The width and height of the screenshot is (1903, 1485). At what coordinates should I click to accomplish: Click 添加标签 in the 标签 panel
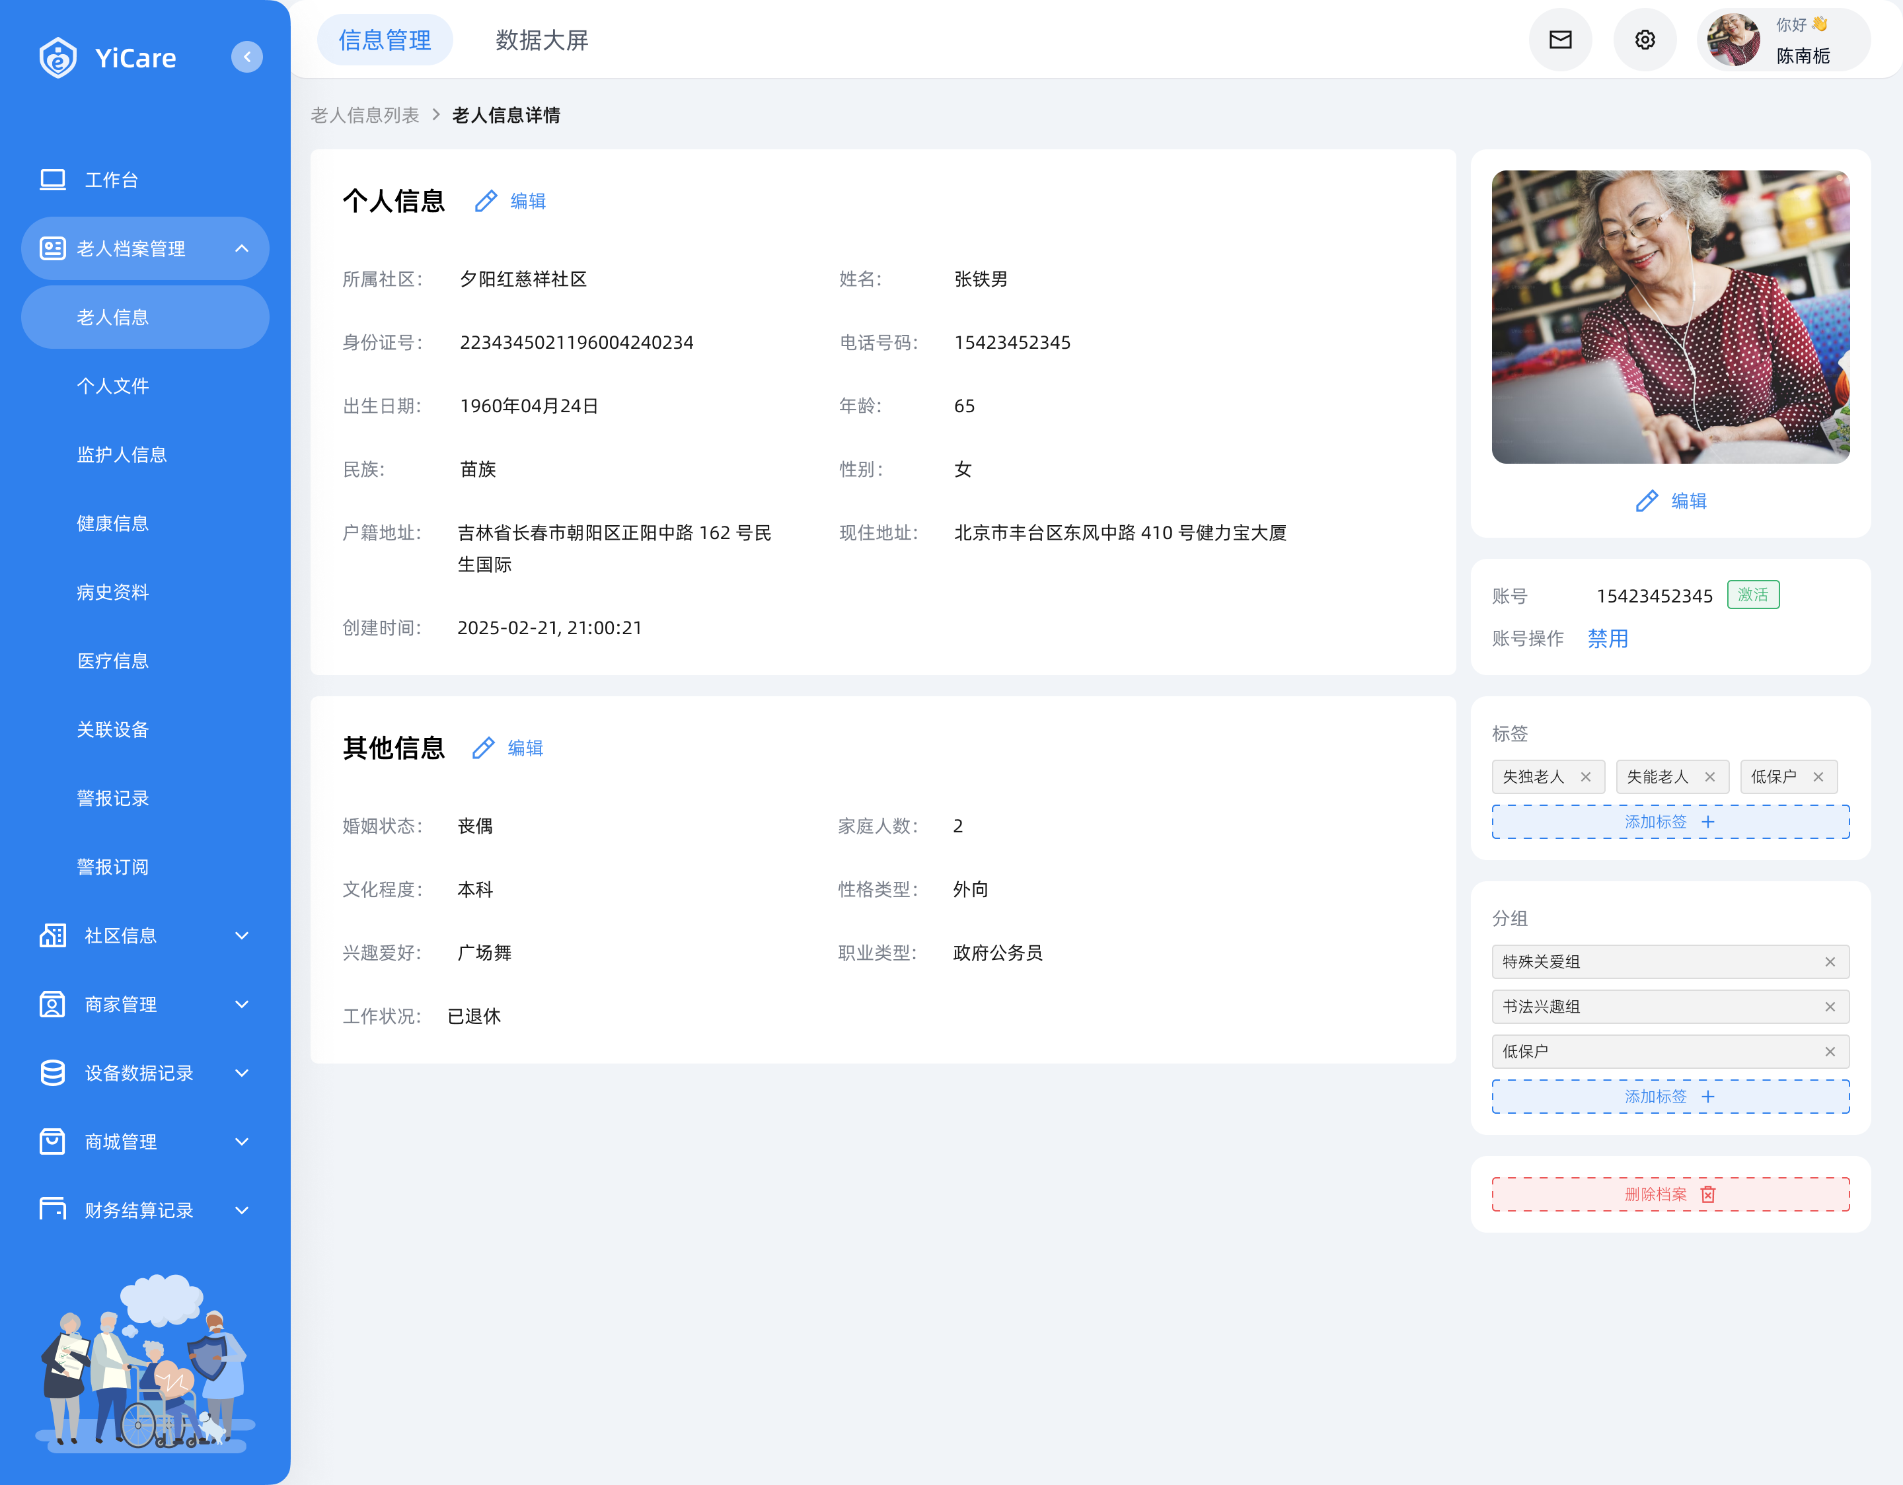[1670, 822]
